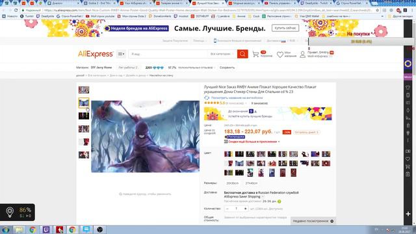Screen dimensions: 416x234
Task: Open the 'Все категории' search dropdown
Action: (x=222, y=54)
